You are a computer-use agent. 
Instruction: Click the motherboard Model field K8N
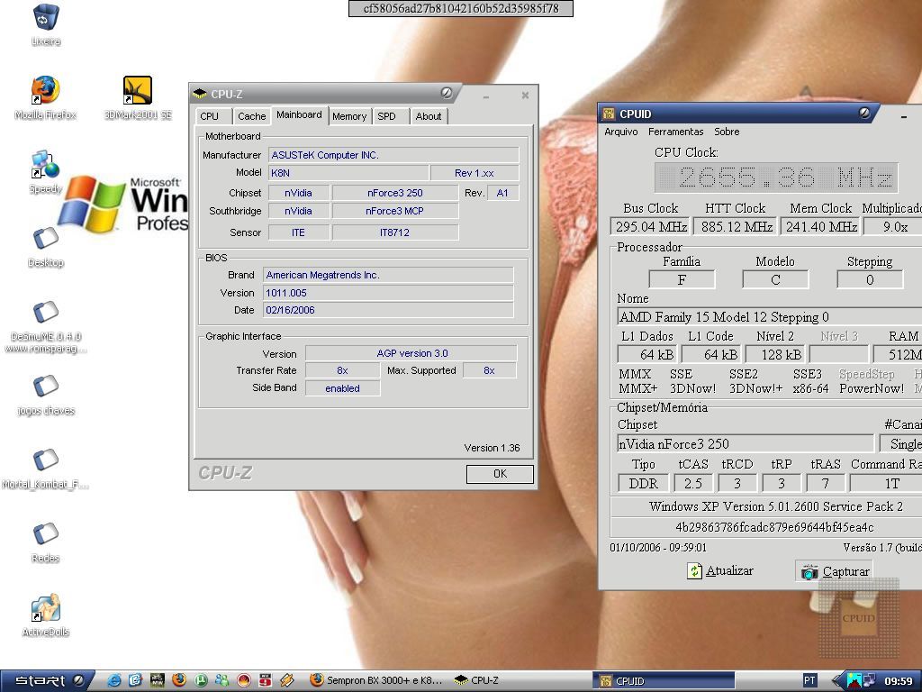tap(348, 172)
